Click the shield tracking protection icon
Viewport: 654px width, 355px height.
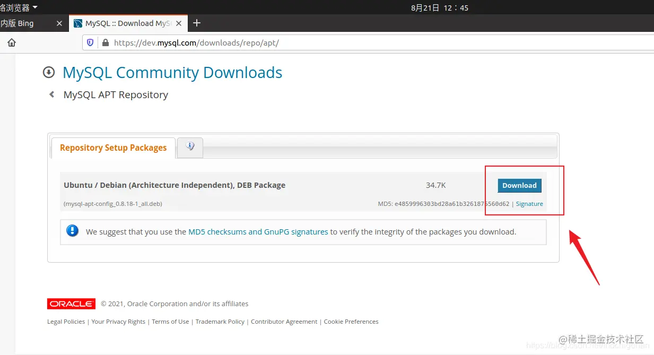pyautogui.click(x=90, y=42)
